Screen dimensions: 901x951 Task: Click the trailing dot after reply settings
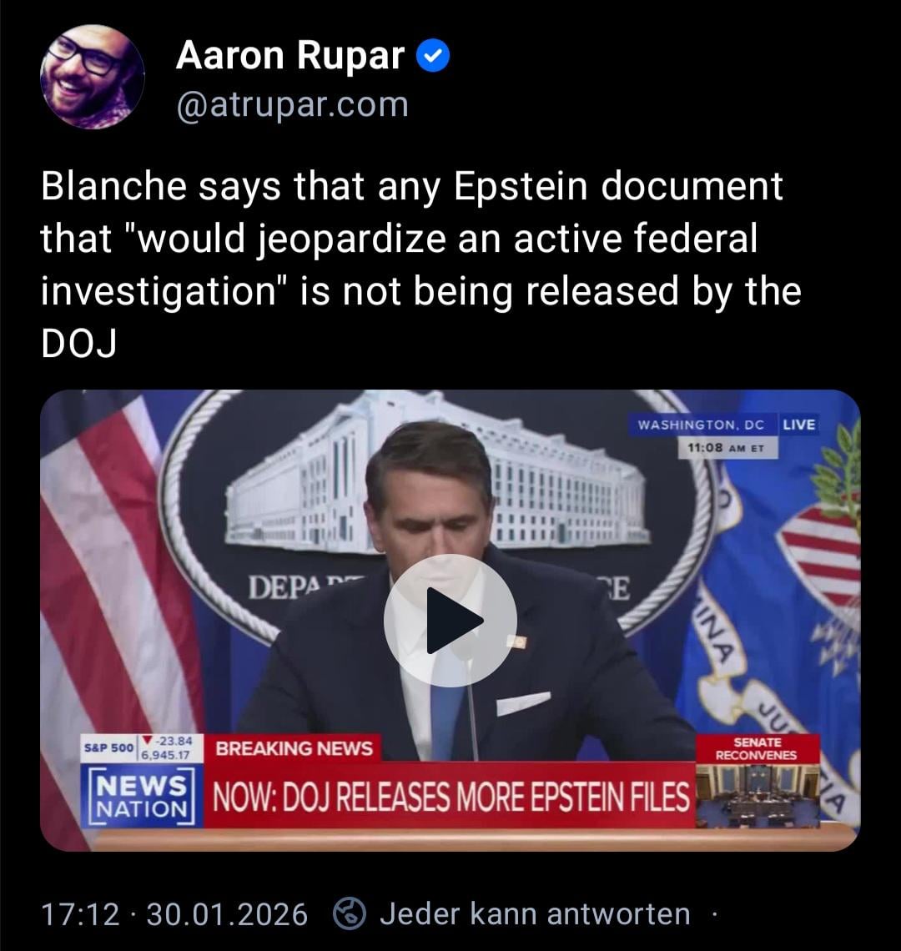click(x=715, y=914)
